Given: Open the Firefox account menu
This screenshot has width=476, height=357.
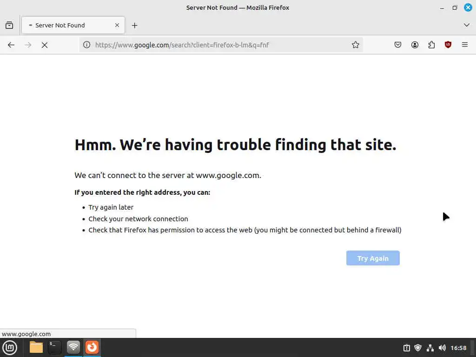Looking at the screenshot, I should [415, 45].
